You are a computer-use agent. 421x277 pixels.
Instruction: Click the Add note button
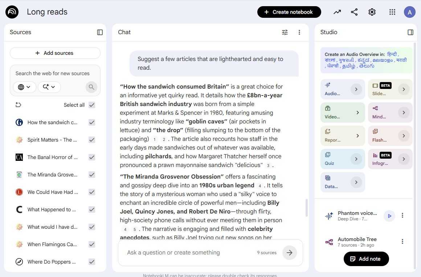366,259
